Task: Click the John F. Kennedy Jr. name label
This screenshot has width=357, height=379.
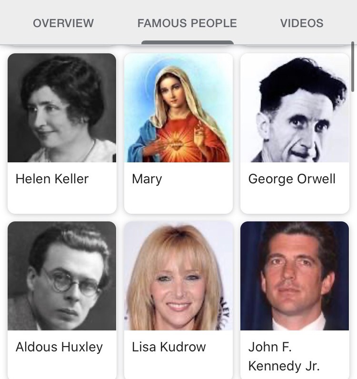Action: (x=284, y=356)
